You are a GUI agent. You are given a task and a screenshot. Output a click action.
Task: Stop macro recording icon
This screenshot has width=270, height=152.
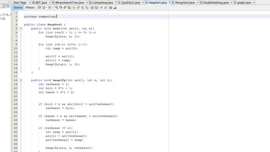point(105,8)
